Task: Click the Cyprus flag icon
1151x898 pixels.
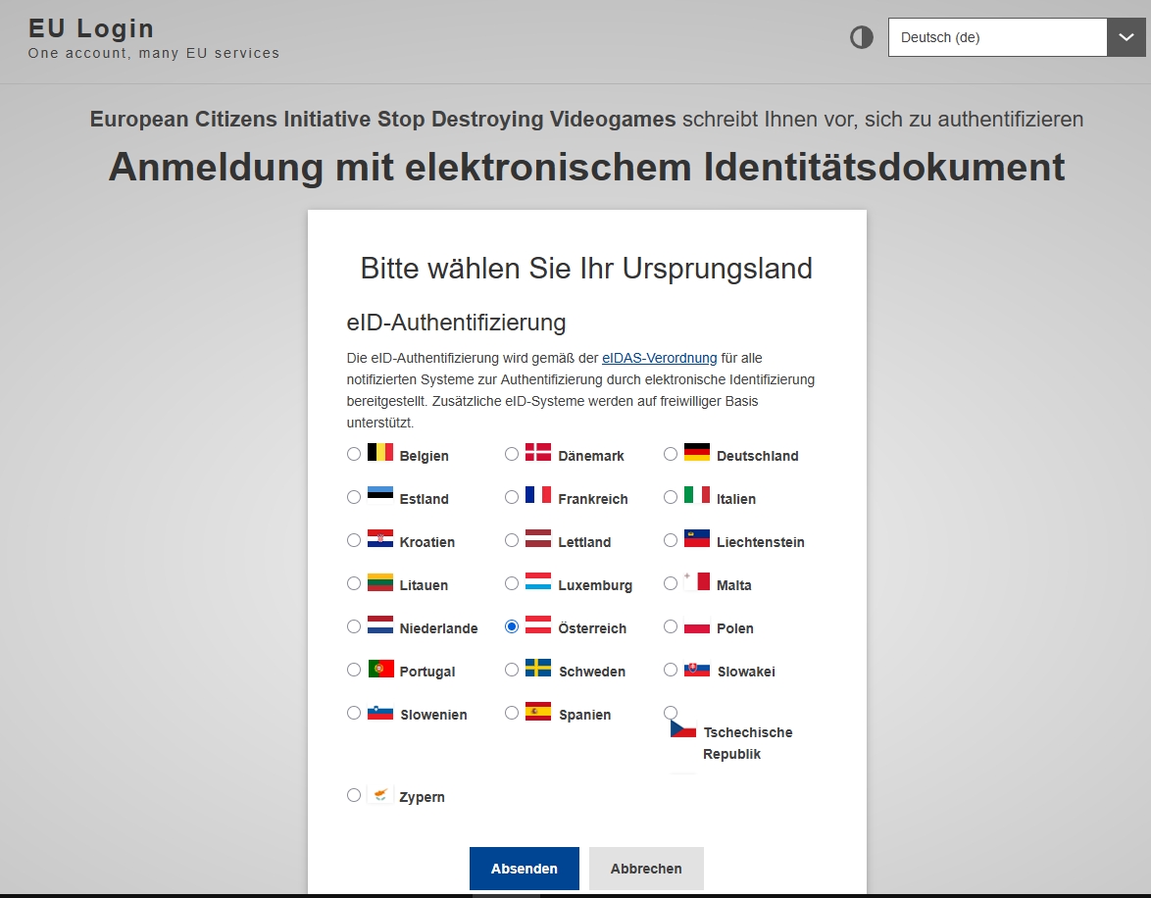Action: (380, 794)
